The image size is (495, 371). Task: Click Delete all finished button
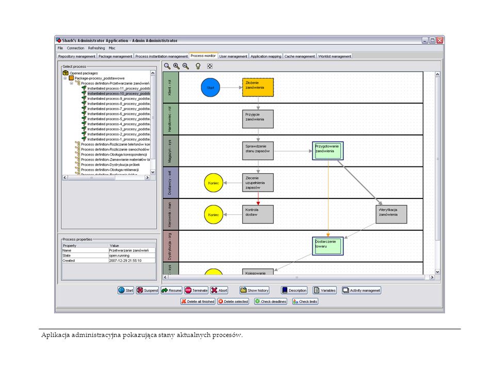coord(197,301)
